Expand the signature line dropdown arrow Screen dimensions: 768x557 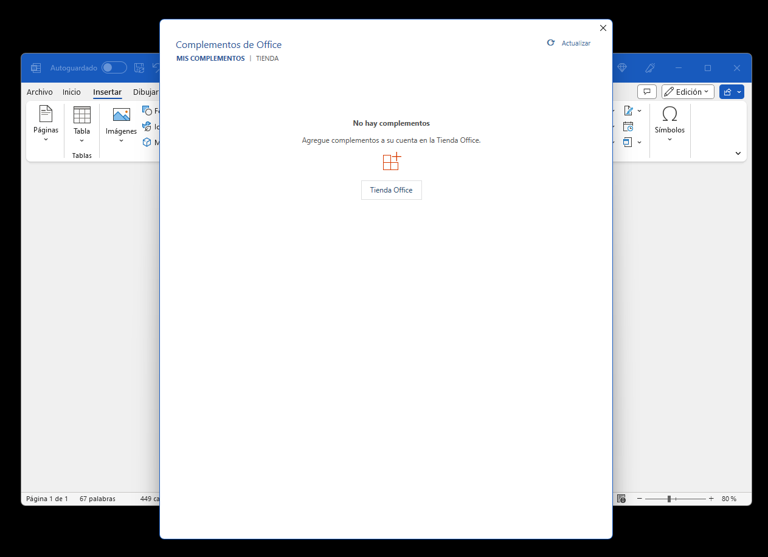tap(639, 111)
